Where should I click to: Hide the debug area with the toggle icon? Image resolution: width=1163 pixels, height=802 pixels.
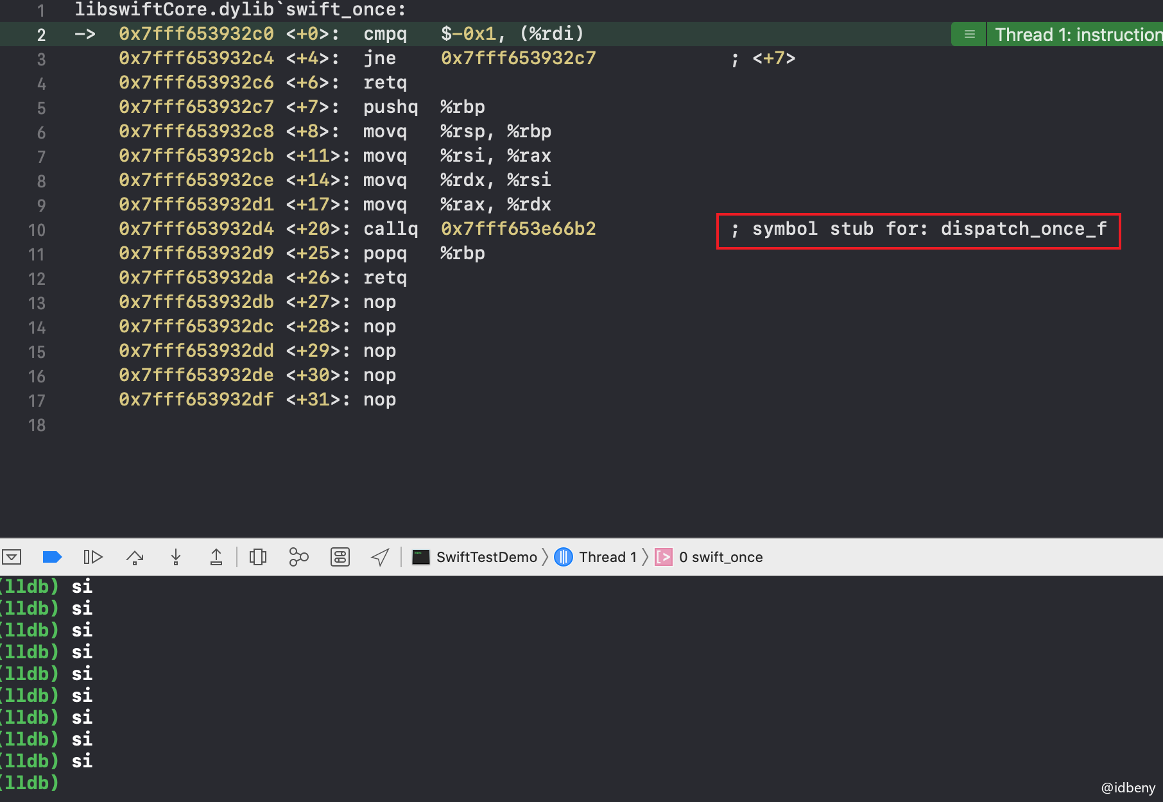(x=12, y=557)
